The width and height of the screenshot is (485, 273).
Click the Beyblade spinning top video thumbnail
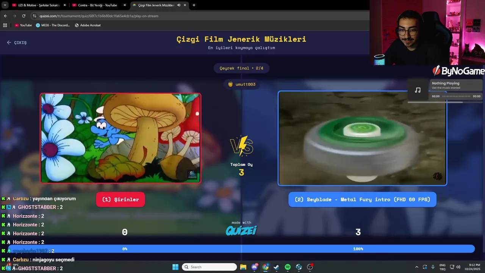click(362, 138)
